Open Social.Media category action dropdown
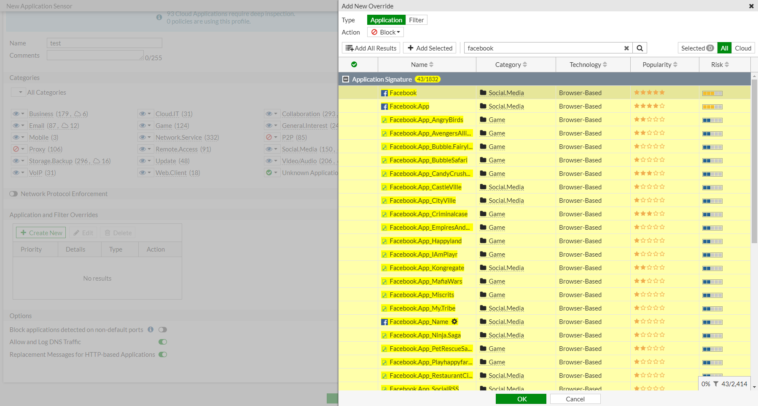Viewport: 758px width, 406px height. pos(271,149)
